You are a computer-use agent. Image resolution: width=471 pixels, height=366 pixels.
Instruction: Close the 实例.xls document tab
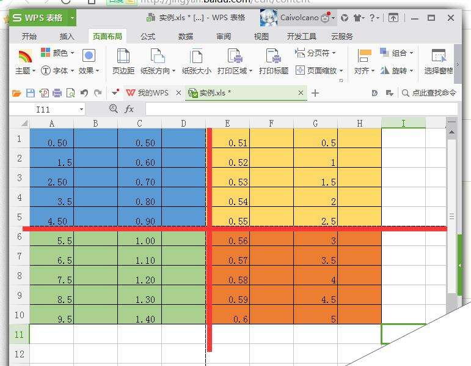click(x=301, y=92)
